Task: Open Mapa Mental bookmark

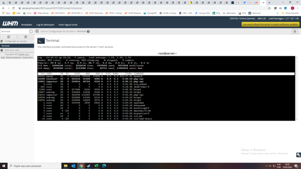Action: point(41,13)
